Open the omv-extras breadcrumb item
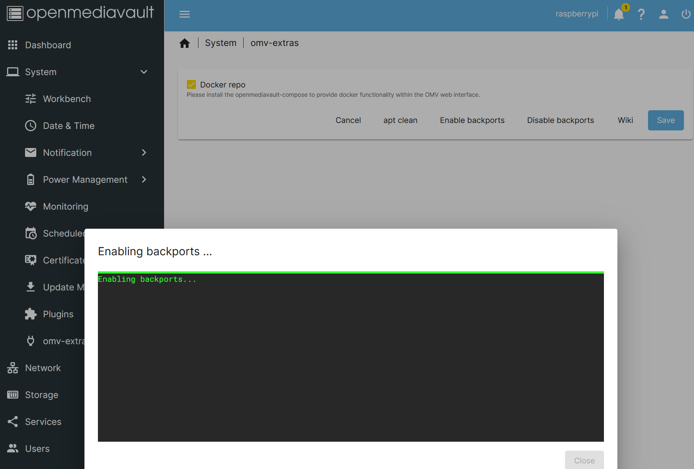694x469 pixels. [274, 43]
